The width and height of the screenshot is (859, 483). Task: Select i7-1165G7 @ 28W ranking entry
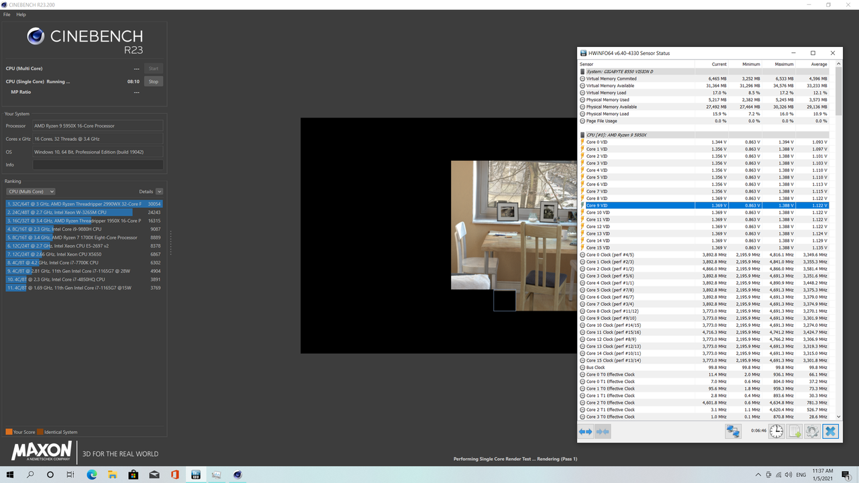84,271
